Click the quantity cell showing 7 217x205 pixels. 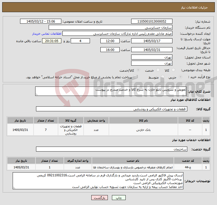tap(46, 130)
